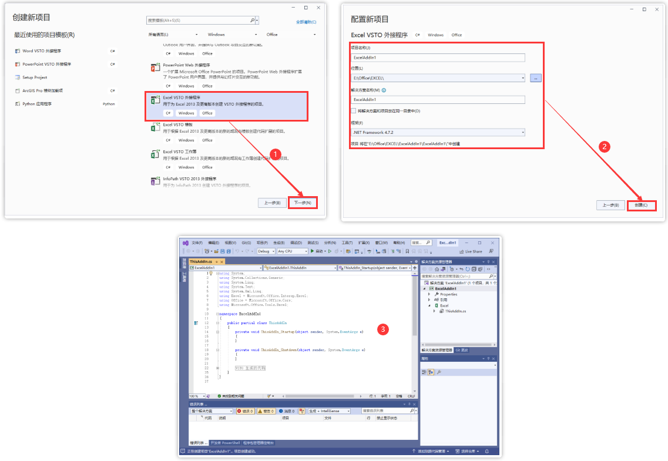Open the 工具(T) menu
The width and height of the screenshot is (668, 461).
click(x=347, y=243)
